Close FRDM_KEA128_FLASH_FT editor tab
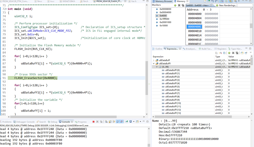254x147 pixels. pos(125,1)
